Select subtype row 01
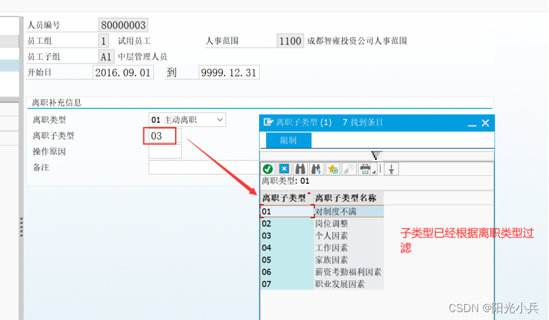549x320 pixels. (x=287, y=212)
